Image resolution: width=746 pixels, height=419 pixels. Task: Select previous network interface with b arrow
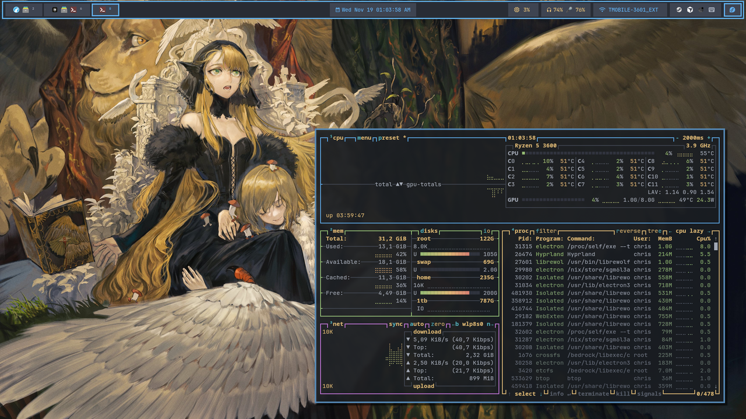point(455,324)
